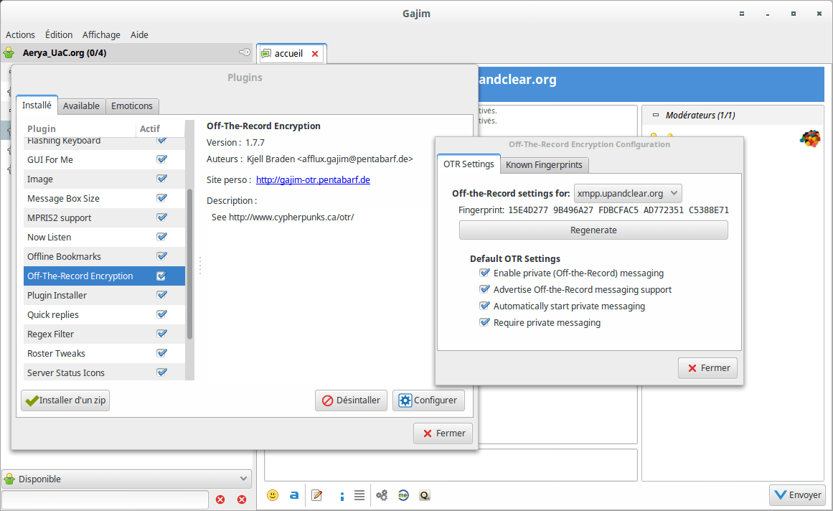Click the blue info 'i' icon
The width and height of the screenshot is (833, 511).
342,496
